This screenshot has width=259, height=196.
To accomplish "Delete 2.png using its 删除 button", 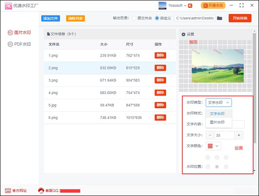I will (x=160, y=68).
